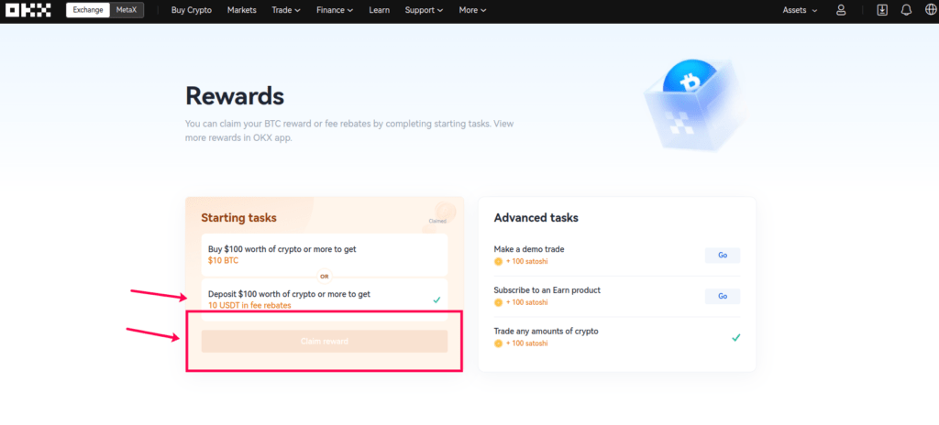Open the Learn menu item
Image resolution: width=939 pixels, height=425 pixels.
(379, 10)
